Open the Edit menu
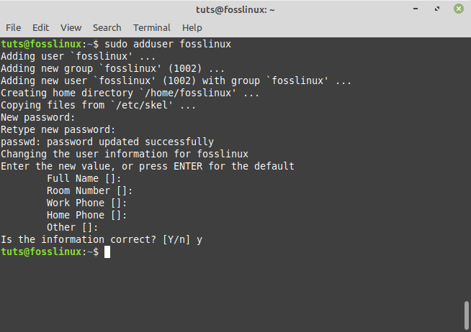 (40, 27)
